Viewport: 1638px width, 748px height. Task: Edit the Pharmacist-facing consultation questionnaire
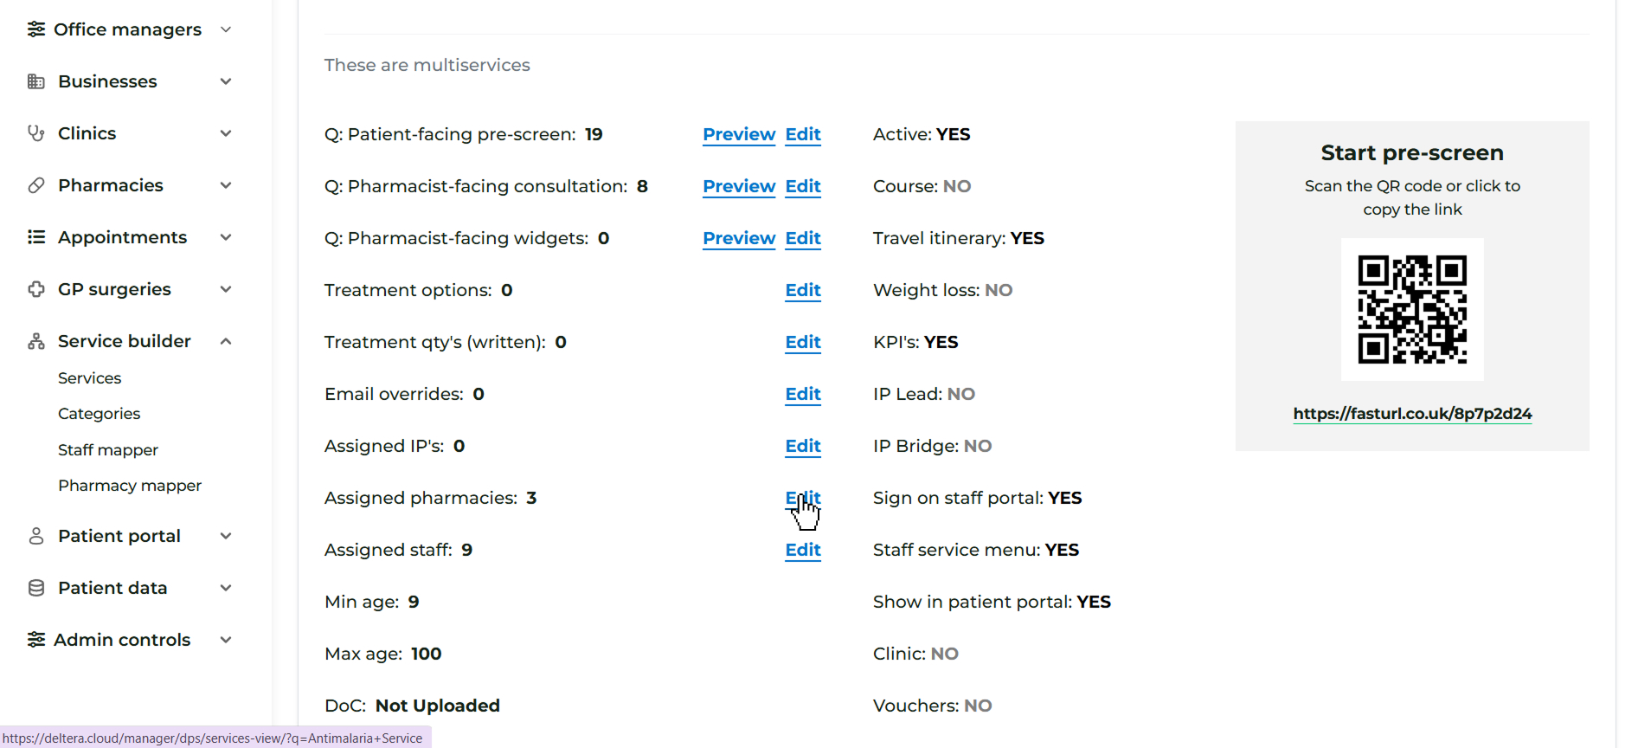[803, 186]
